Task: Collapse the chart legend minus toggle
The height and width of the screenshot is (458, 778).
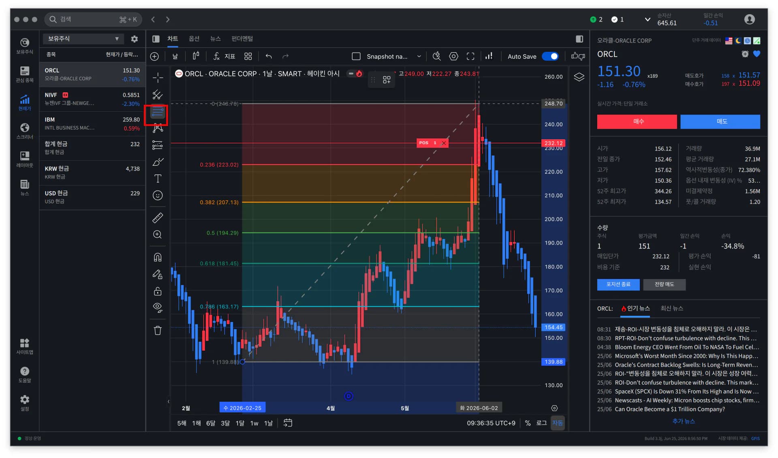Action: 351,74
